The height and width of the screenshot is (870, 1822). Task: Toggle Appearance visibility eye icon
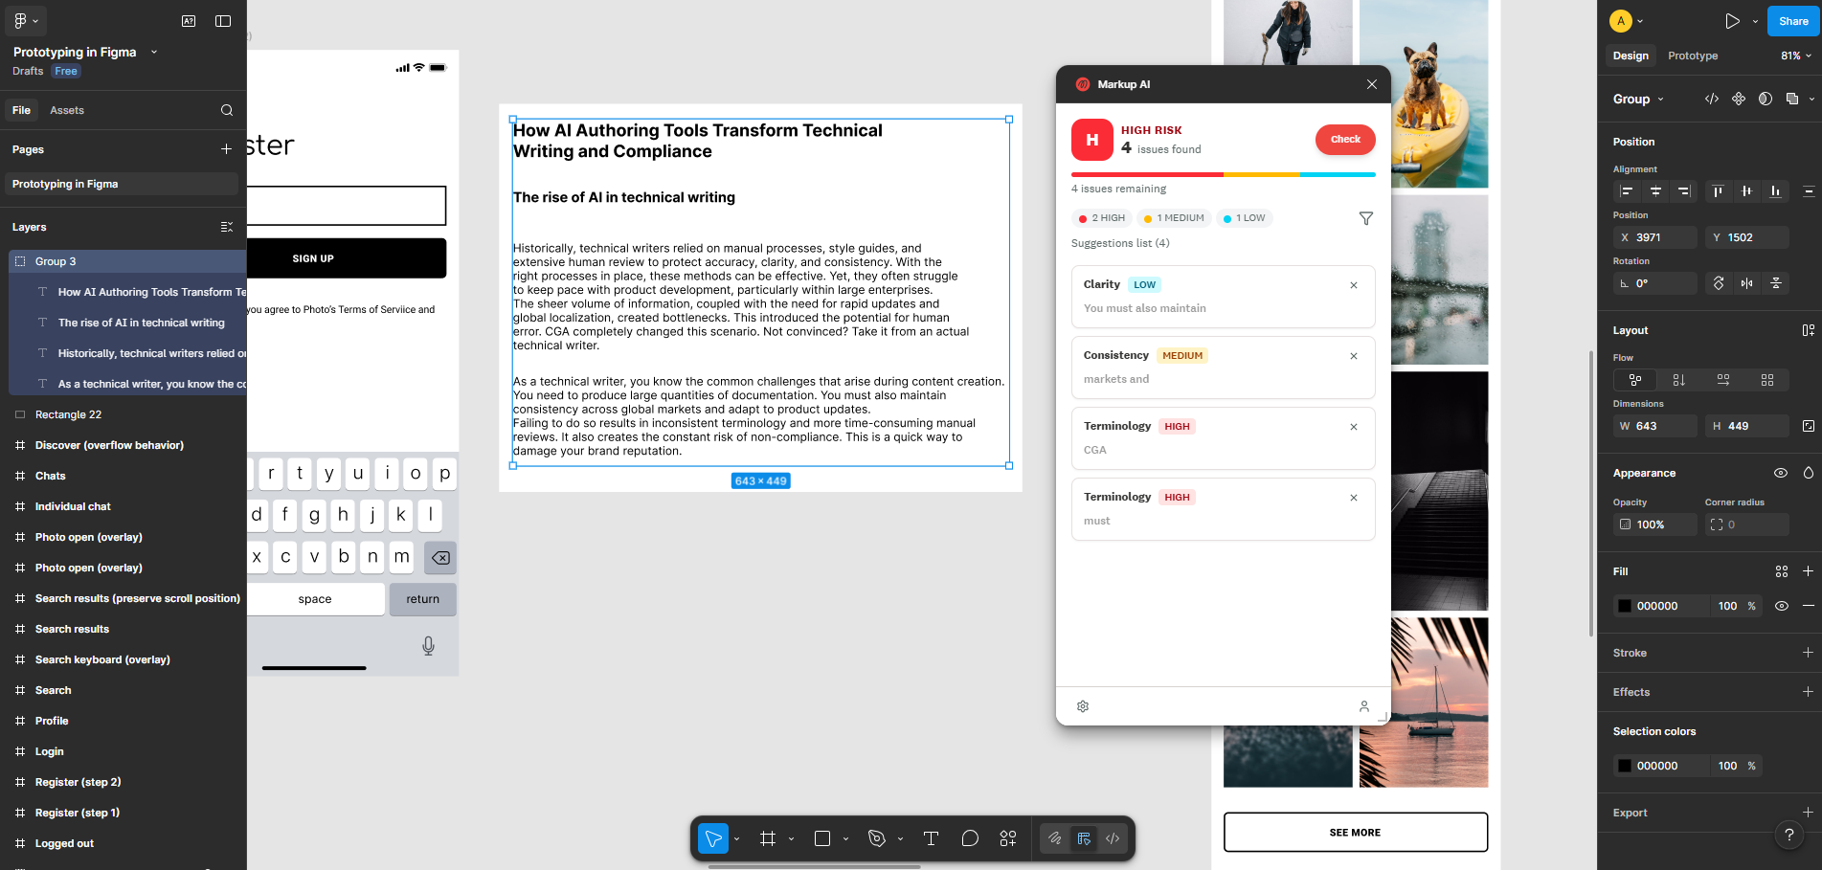tap(1781, 473)
